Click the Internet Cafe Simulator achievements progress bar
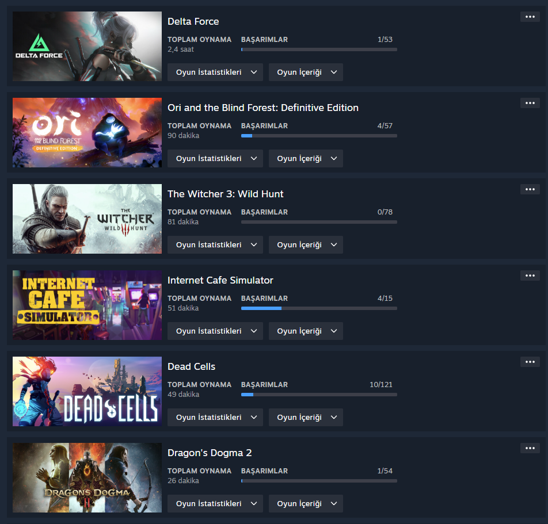548x524 pixels. tap(319, 308)
